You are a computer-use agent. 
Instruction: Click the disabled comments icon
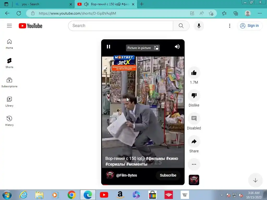(194, 118)
